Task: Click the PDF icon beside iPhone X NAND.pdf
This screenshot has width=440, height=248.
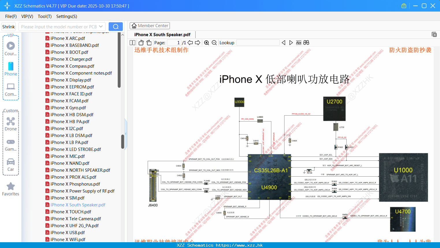Action: pyautogui.click(x=47, y=163)
